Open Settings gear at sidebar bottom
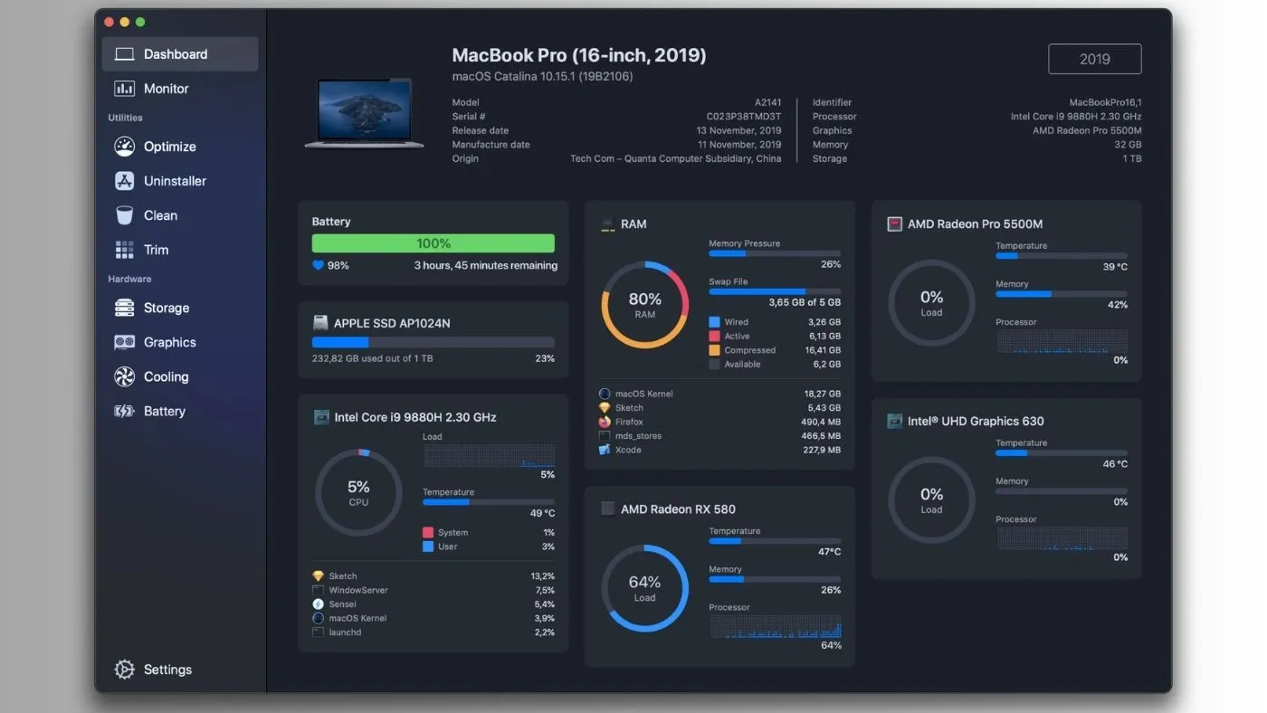1267x713 pixels. point(124,670)
